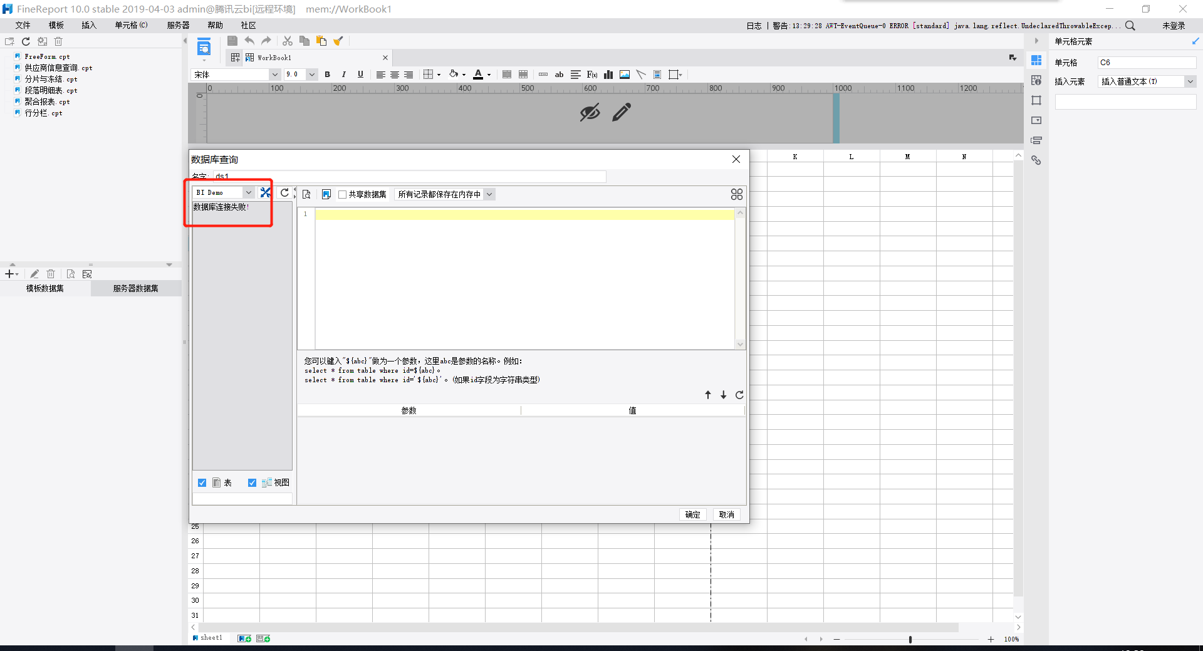This screenshot has width=1203, height=651.
Task: Click the report preview icon above the WorkBook1 tab
Action: [204, 47]
